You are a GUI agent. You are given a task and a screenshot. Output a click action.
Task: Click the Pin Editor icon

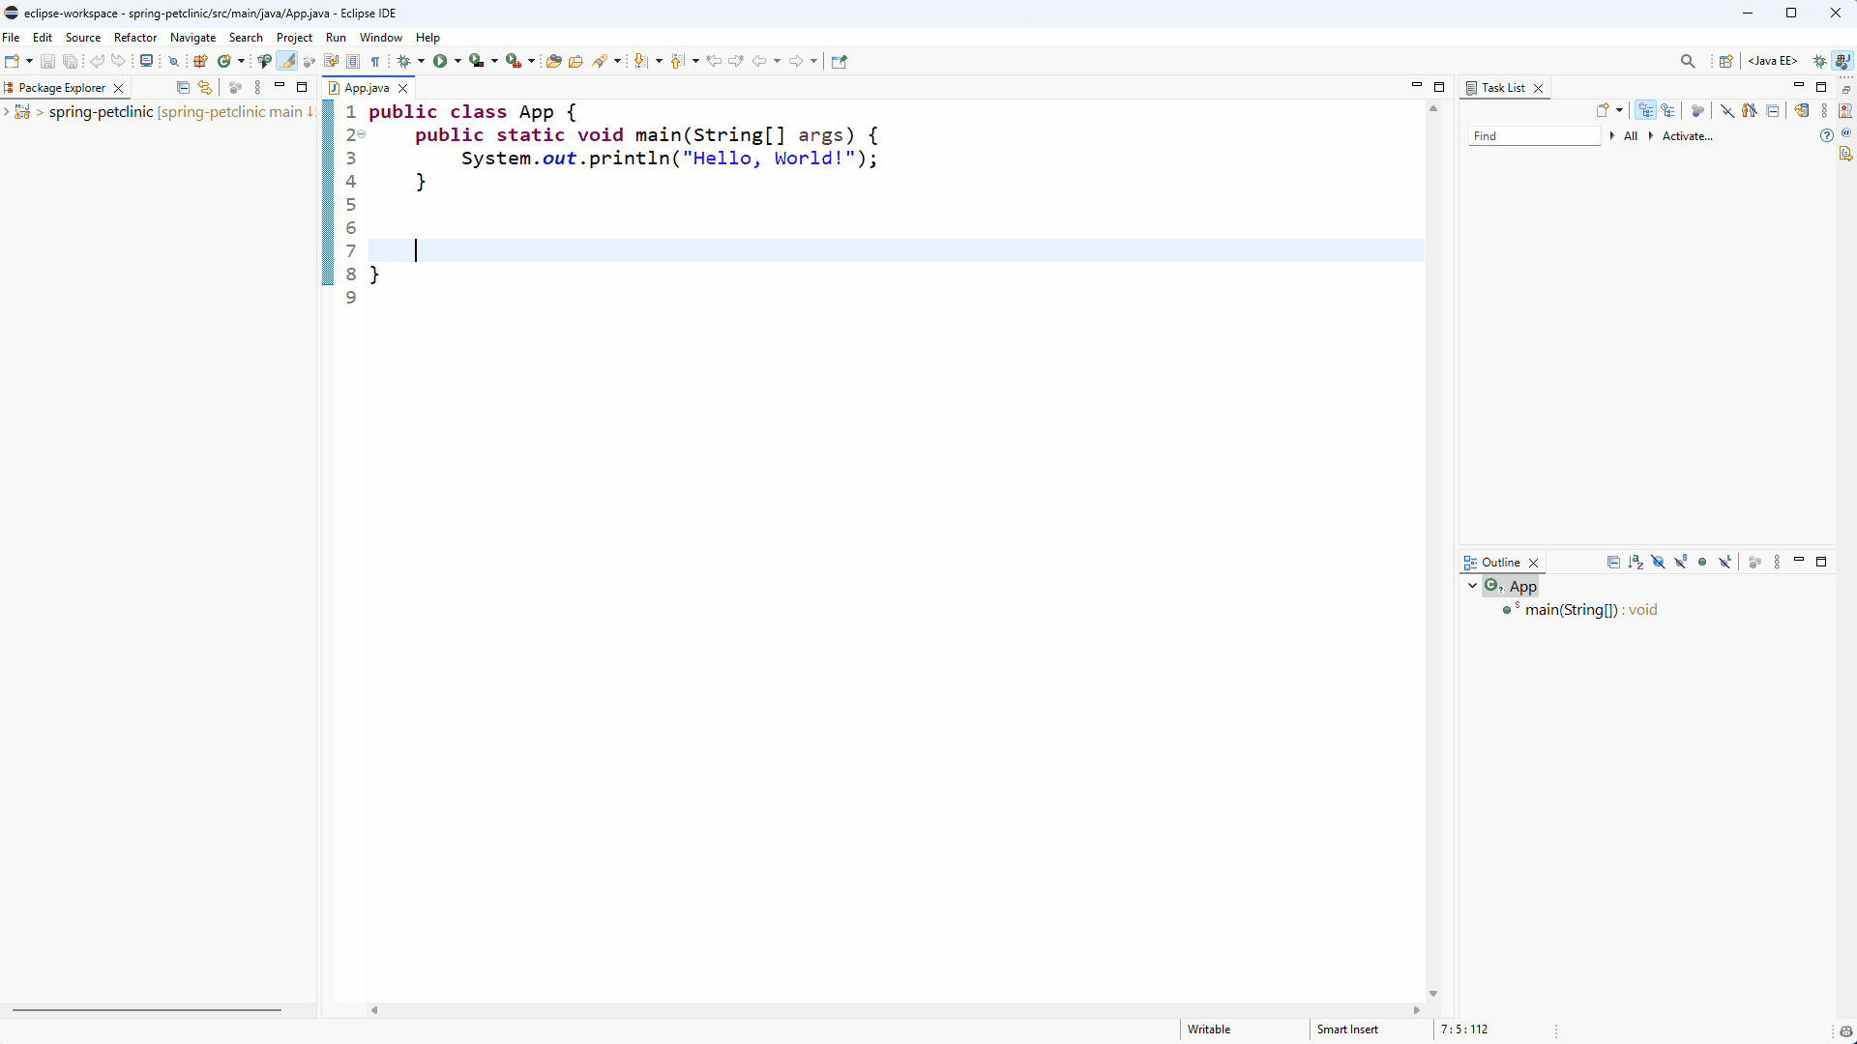click(x=840, y=61)
